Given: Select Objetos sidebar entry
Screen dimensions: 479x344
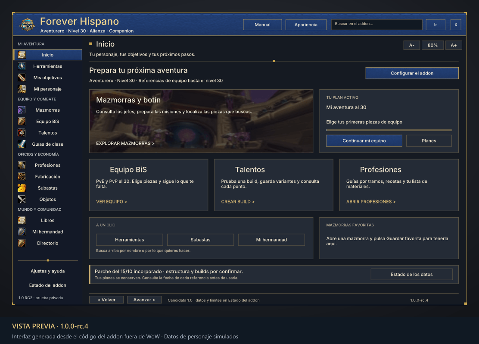Looking at the screenshot, I should (x=48, y=199).
